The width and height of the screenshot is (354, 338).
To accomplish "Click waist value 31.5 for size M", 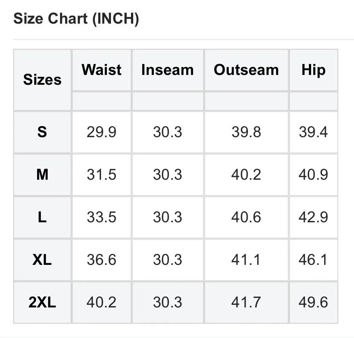I will 102,175.
